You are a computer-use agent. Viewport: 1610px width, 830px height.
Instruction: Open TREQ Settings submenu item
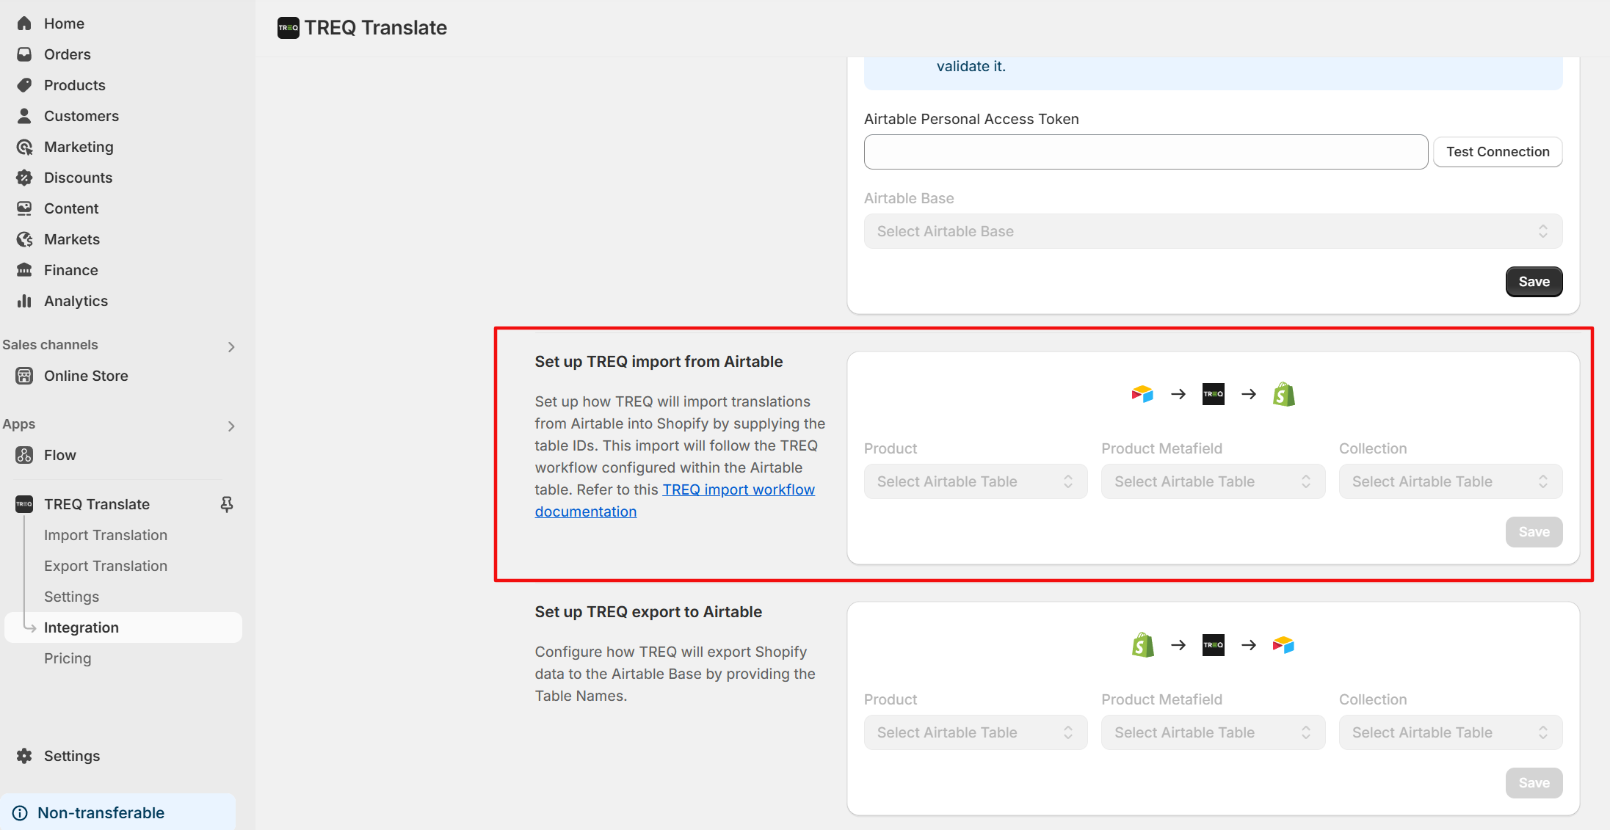point(71,597)
